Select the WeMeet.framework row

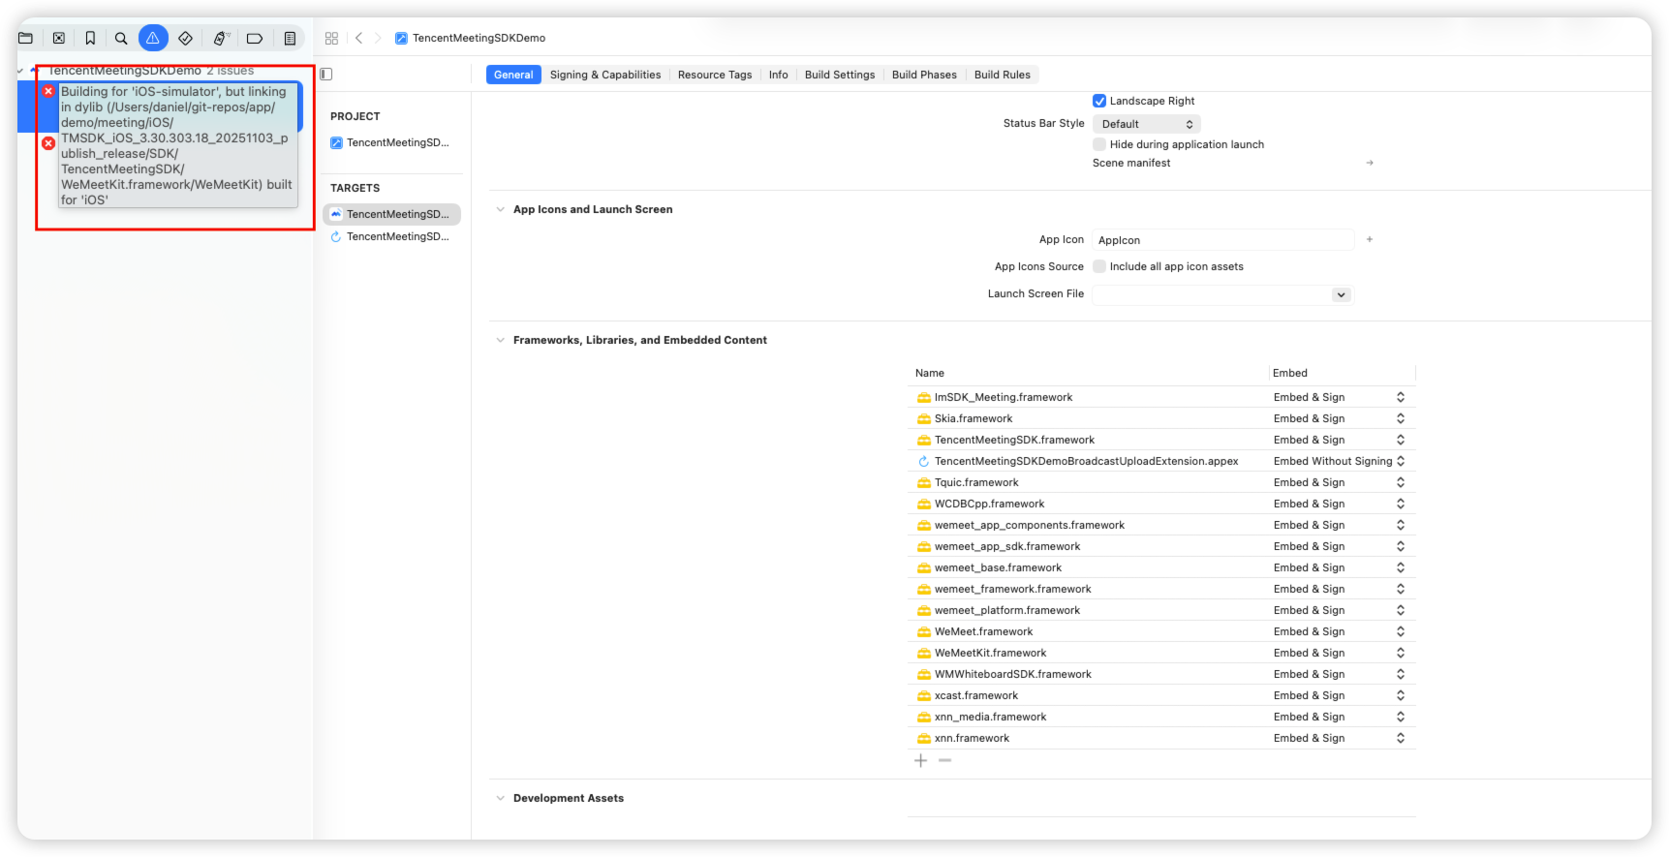1161,631
